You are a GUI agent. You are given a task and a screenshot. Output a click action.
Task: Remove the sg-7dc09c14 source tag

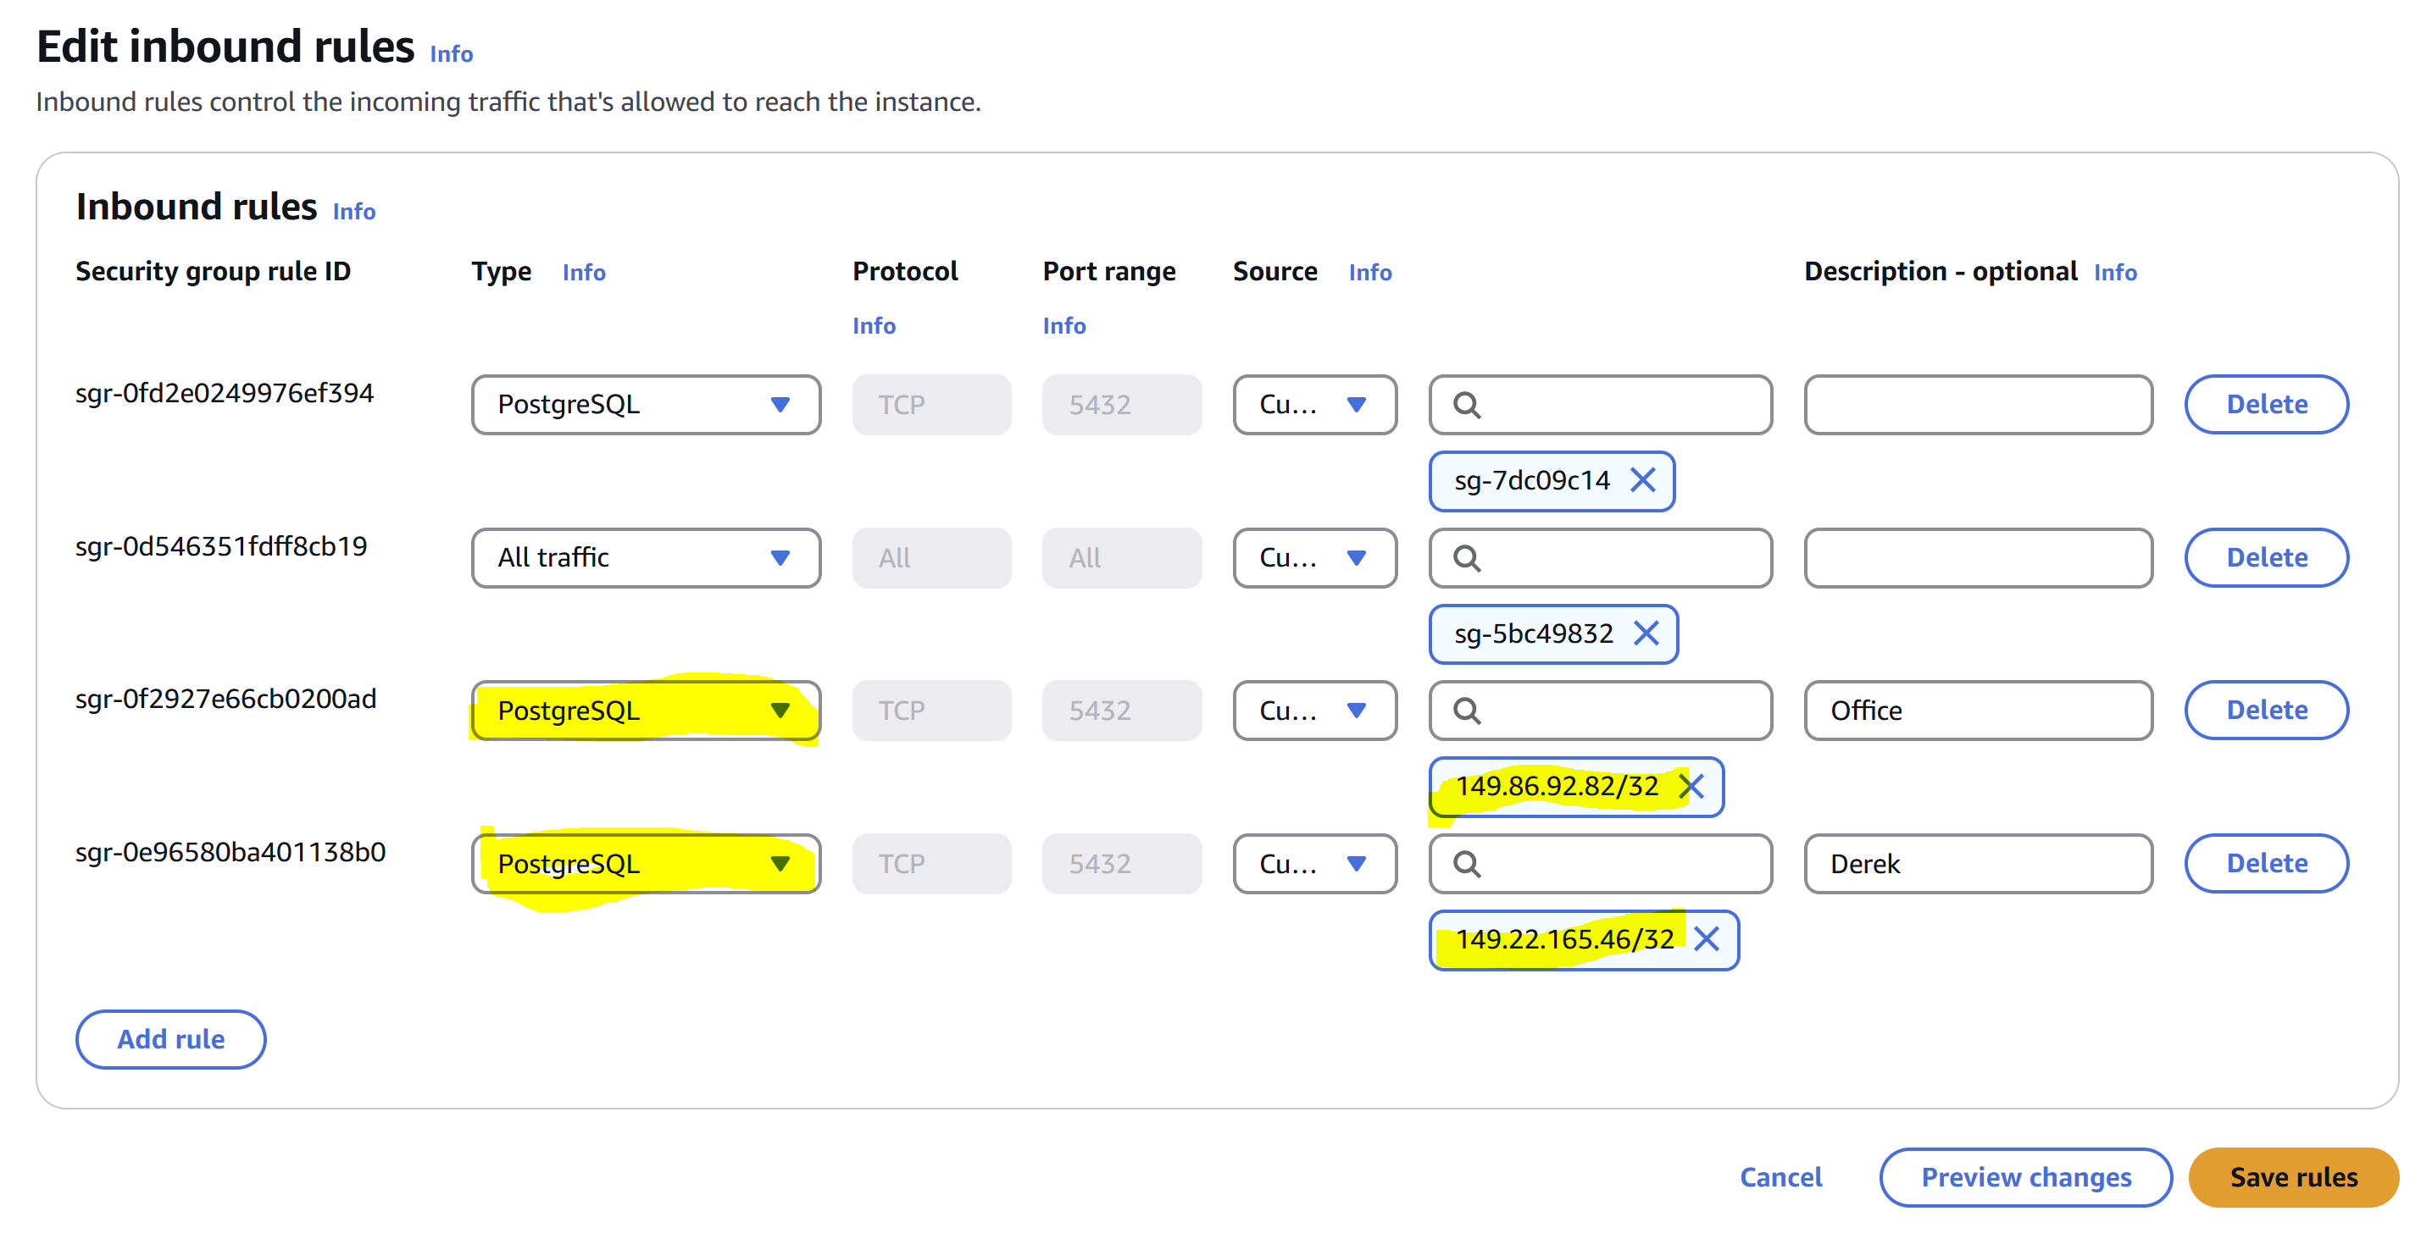tap(1643, 481)
